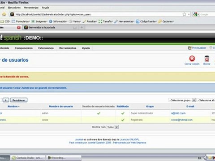Open Recording taskbar button
The image size is (215, 161).
[64, 158]
